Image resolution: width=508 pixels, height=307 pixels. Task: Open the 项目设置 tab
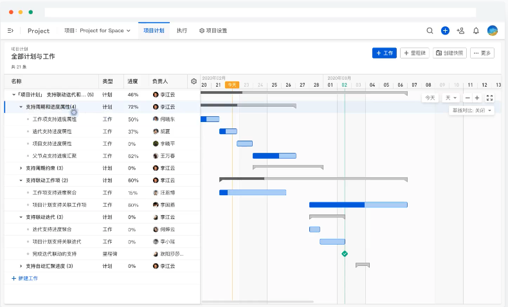coord(213,30)
